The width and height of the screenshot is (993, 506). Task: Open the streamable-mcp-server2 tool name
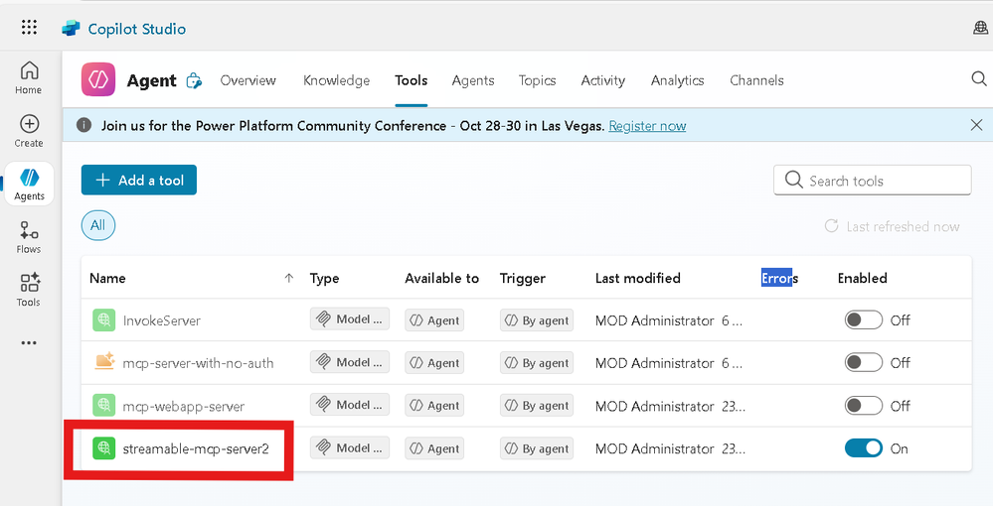[x=196, y=449]
